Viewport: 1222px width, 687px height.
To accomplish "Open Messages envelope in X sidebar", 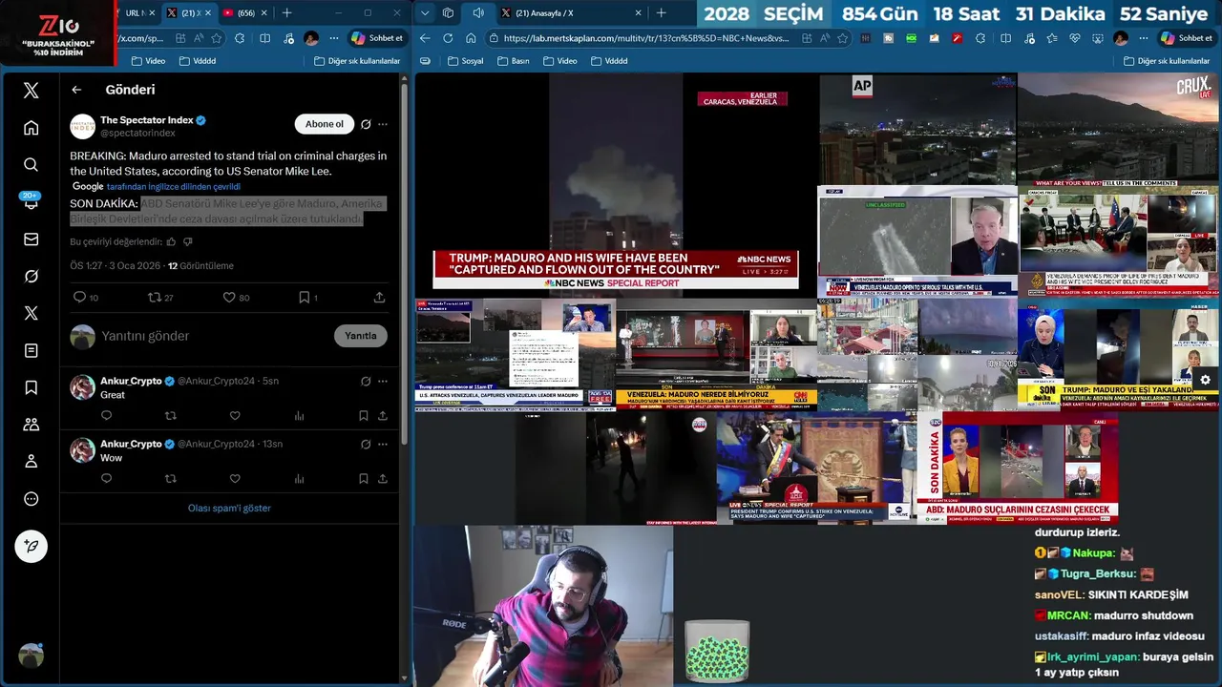I will tap(31, 239).
